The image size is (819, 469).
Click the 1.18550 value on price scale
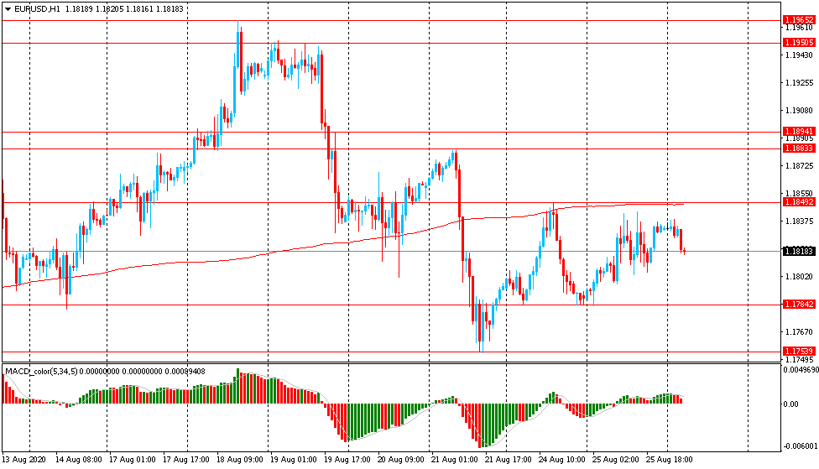pyautogui.click(x=796, y=193)
